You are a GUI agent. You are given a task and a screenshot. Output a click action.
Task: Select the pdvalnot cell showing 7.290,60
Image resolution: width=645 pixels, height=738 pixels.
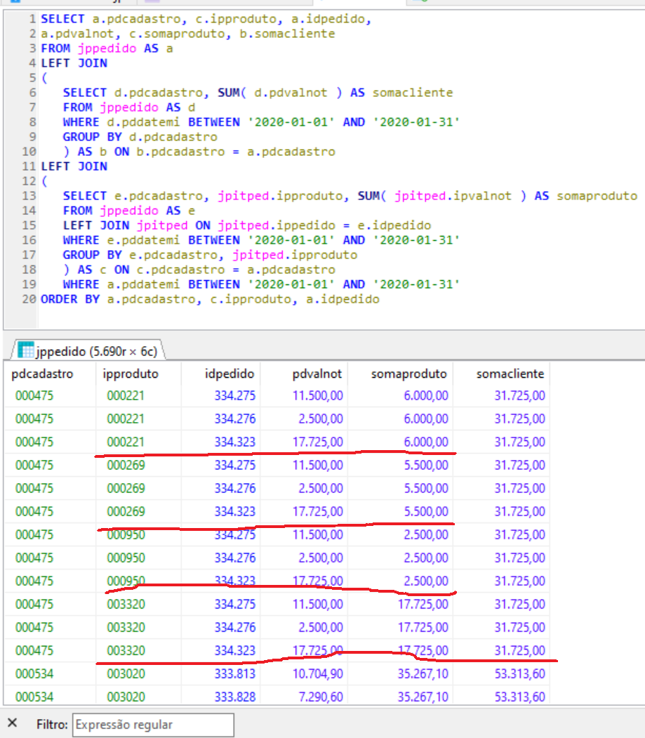point(319,697)
